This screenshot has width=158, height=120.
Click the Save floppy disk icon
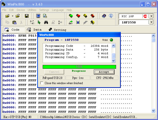[x=27, y=16]
